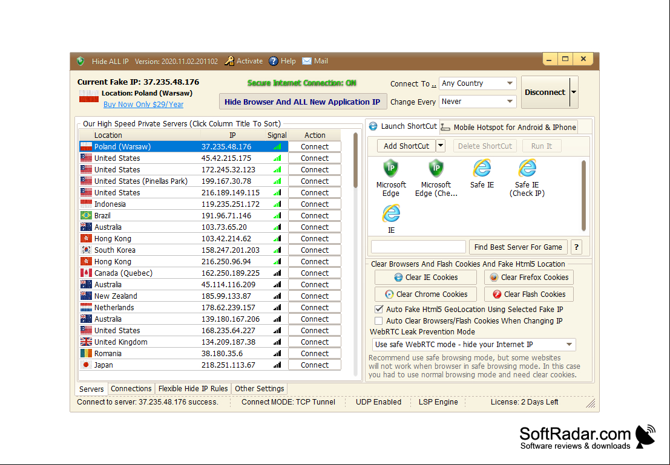Image resolution: width=670 pixels, height=465 pixels.
Task: Click the question mark button beside Find Best Server
Action: click(x=576, y=247)
